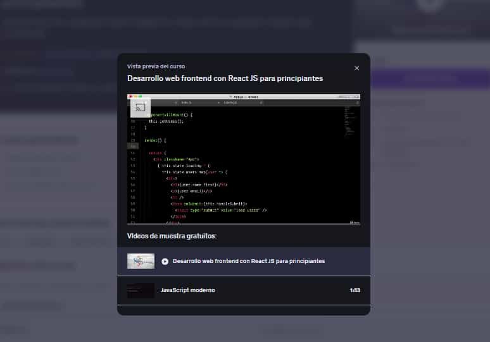Image resolution: width=490 pixels, height=342 pixels.
Task: Click the "Vista previa del curso" label
Action: pos(156,66)
